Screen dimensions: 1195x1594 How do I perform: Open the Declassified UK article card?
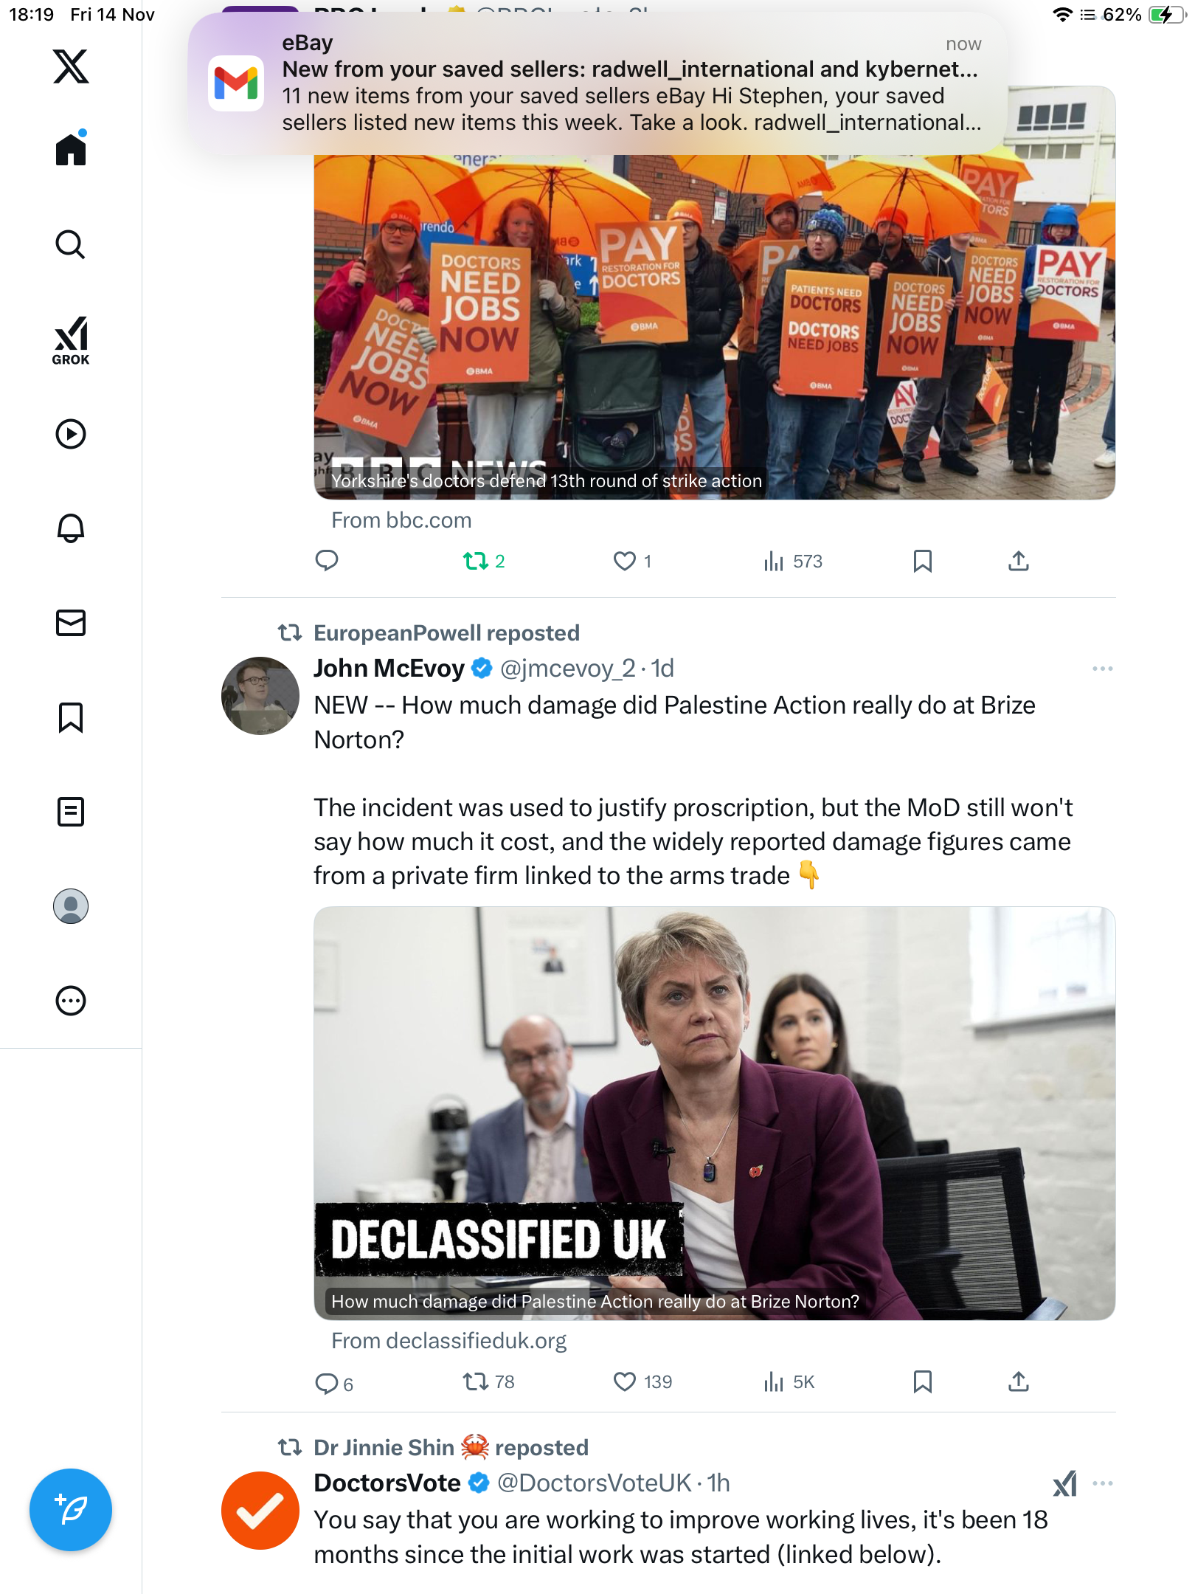coord(714,1113)
